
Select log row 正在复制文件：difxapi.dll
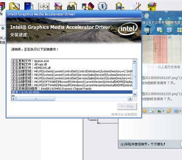72,64
